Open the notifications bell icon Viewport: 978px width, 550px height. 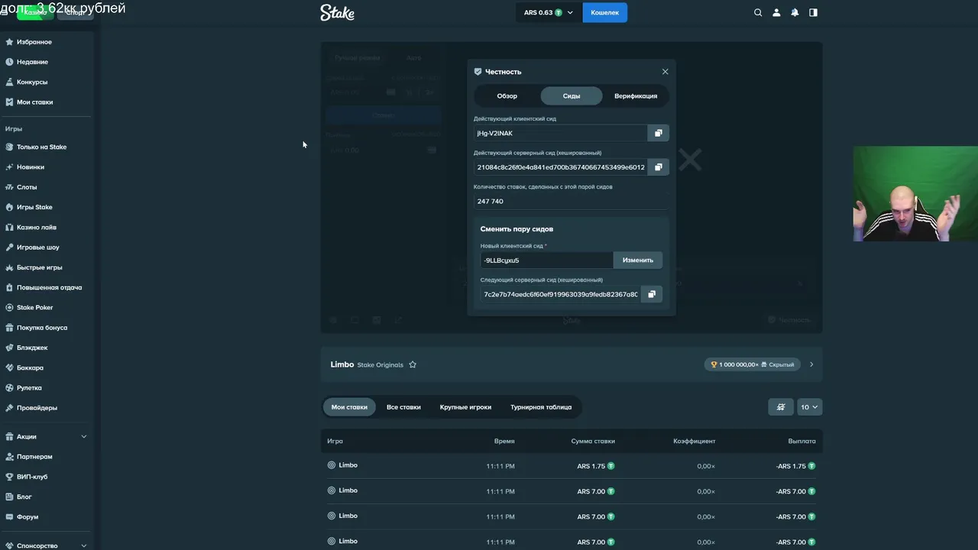(795, 12)
